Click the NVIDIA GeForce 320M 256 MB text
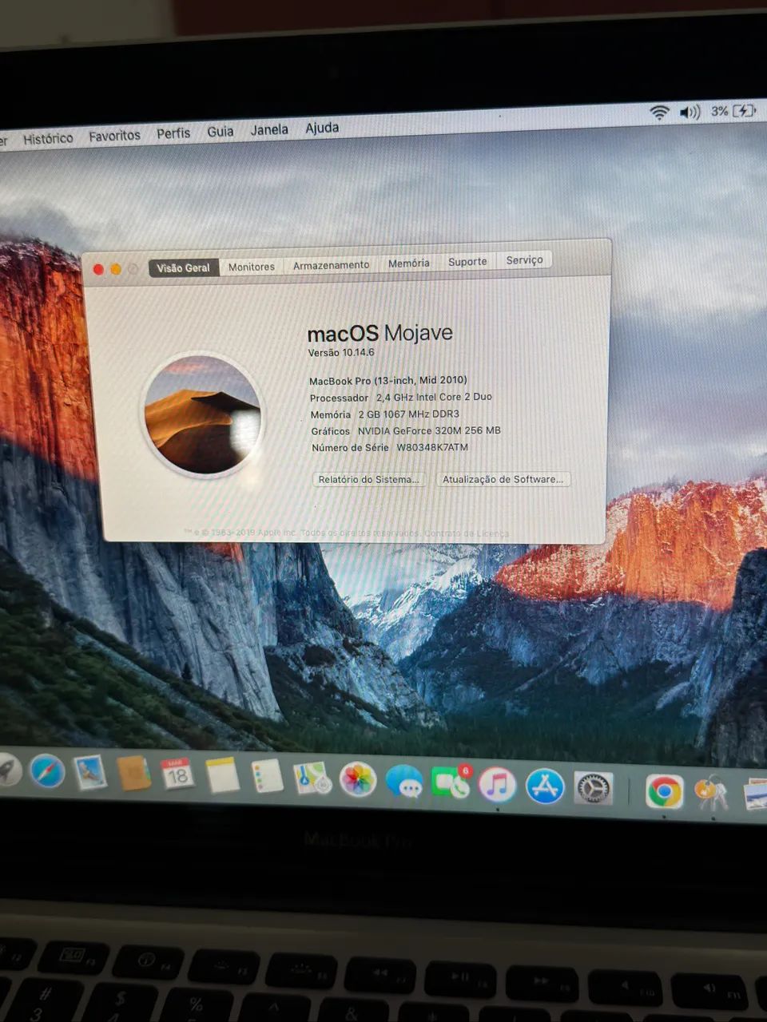 [429, 430]
